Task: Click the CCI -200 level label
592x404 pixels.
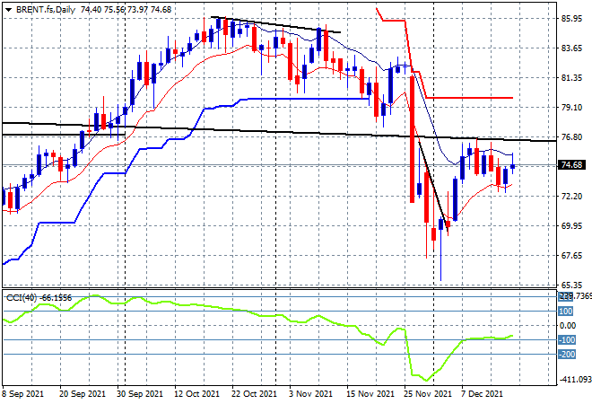Action: 567,355
